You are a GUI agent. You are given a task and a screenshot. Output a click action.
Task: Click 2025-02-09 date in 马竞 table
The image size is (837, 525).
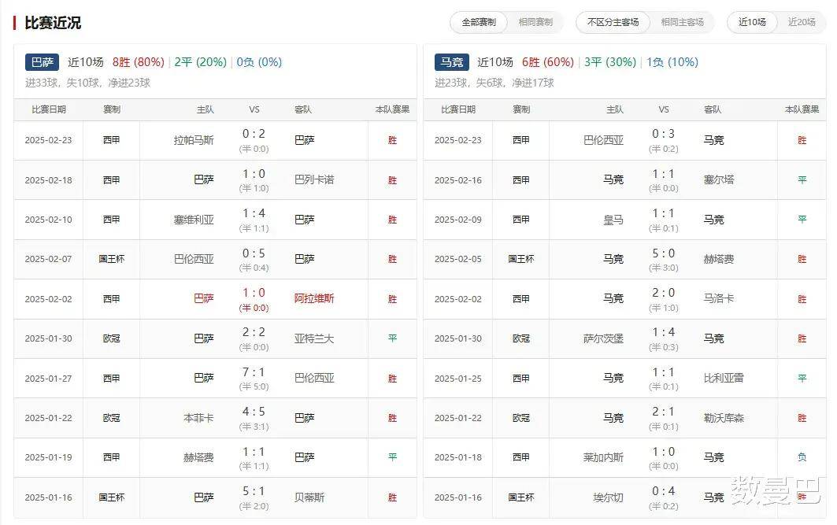pyautogui.click(x=458, y=220)
